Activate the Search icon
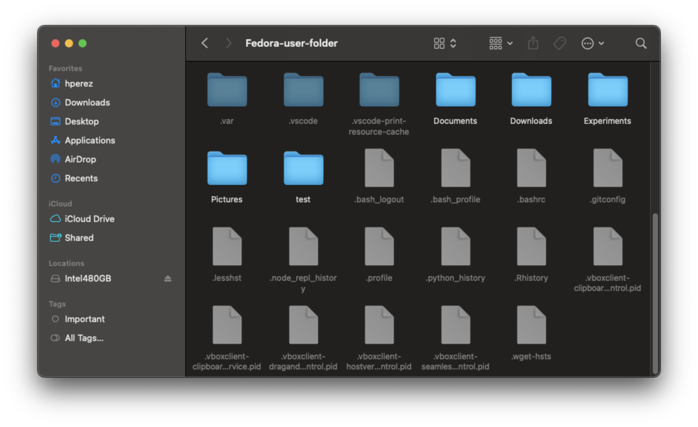698x427 pixels. pos(641,43)
